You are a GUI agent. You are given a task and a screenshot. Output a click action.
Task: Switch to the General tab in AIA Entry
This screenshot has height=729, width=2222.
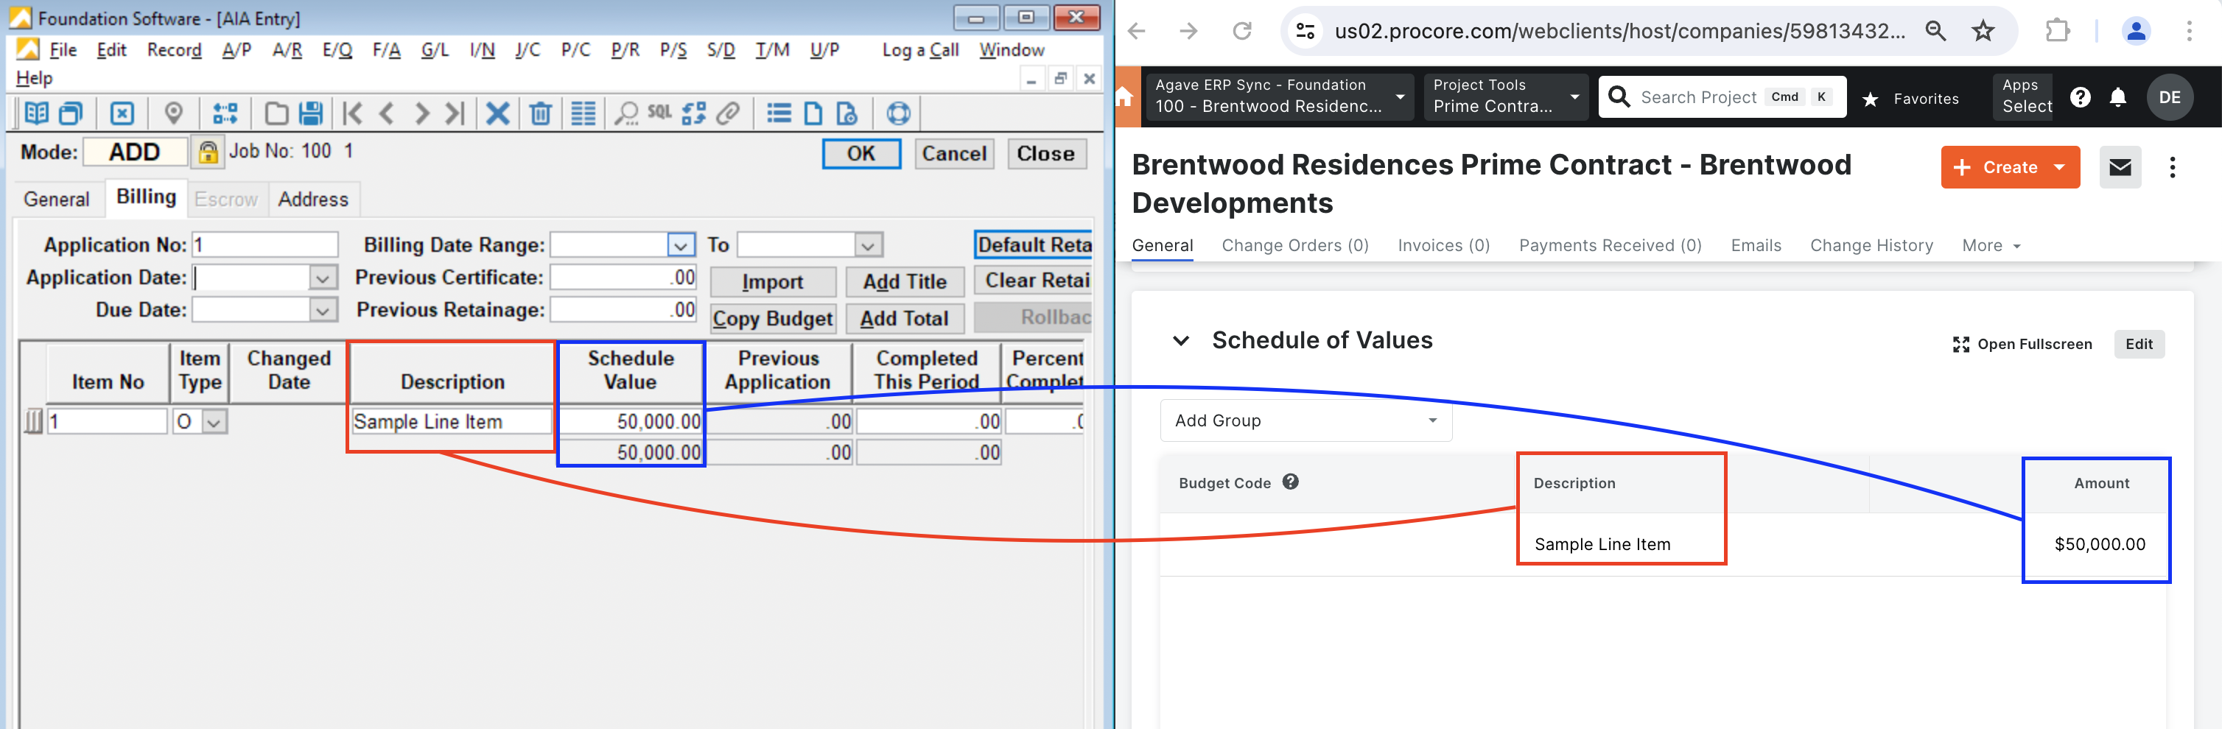click(56, 199)
